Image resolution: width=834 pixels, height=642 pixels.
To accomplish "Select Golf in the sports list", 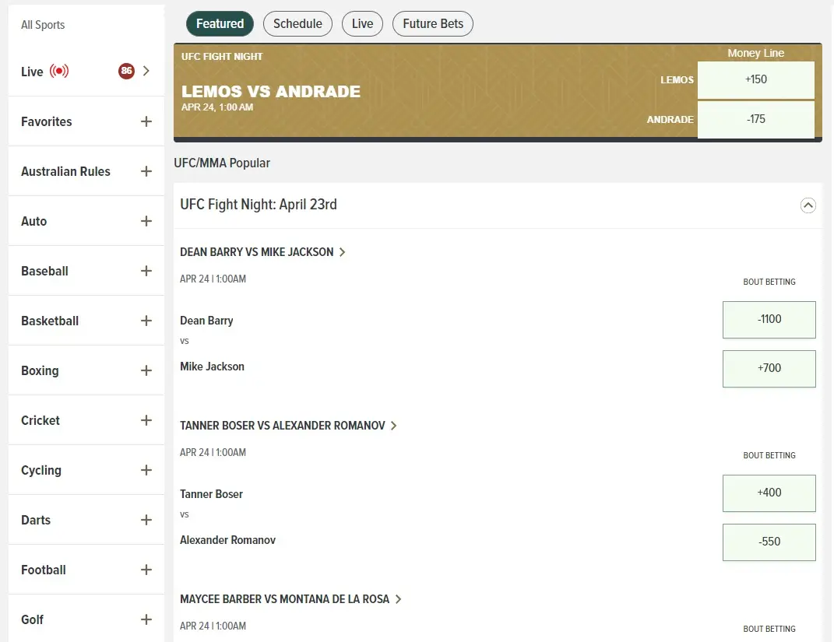I will point(33,619).
